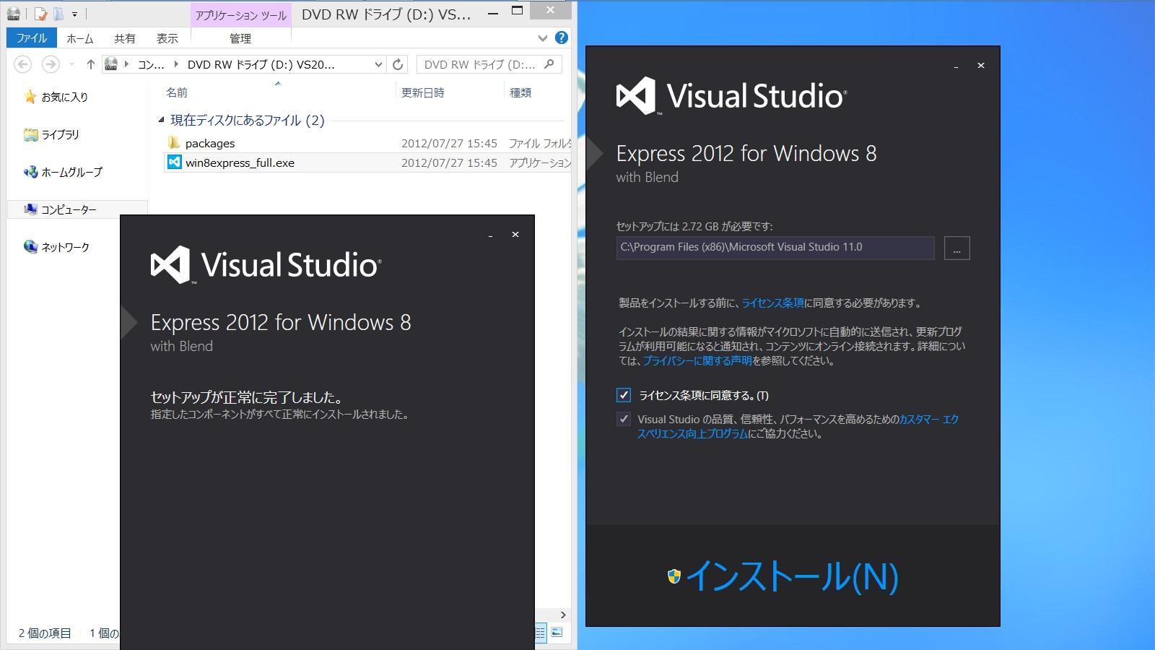Click the DVD RW ドライブ (D:) breadcrumb
The image size is (1155, 650).
click(x=261, y=64)
